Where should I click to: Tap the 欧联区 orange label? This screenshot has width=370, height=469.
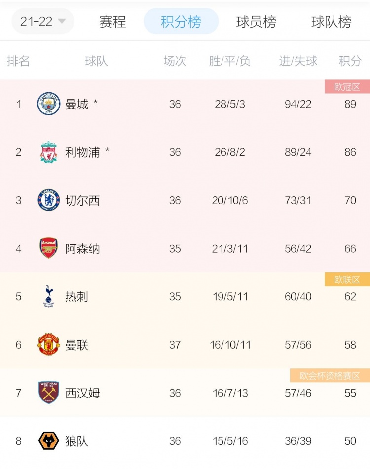(347, 279)
